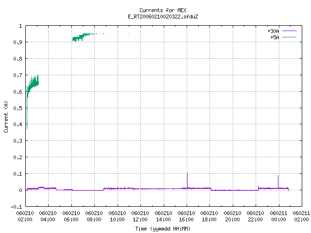The height and width of the screenshot is (233, 311).
Task: Click the x-axis tick '060210 06:00'
Action: pos(71,216)
